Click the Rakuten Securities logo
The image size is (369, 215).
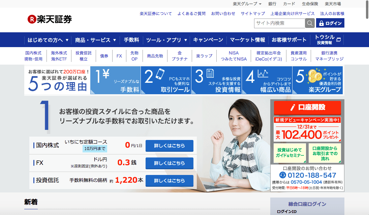click(50, 19)
